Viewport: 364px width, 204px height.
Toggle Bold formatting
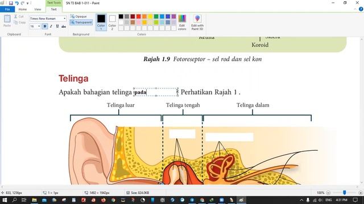(45, 27)
